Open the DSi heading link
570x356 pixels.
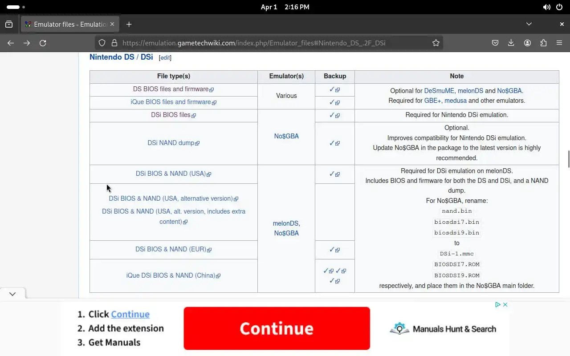[147, 57]
